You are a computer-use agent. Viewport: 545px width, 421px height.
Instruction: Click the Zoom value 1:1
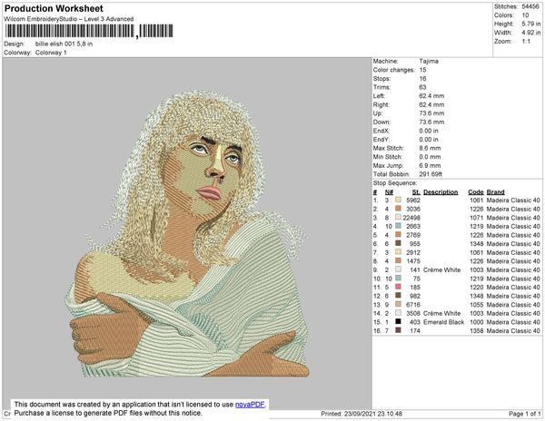tap(526, 42)
